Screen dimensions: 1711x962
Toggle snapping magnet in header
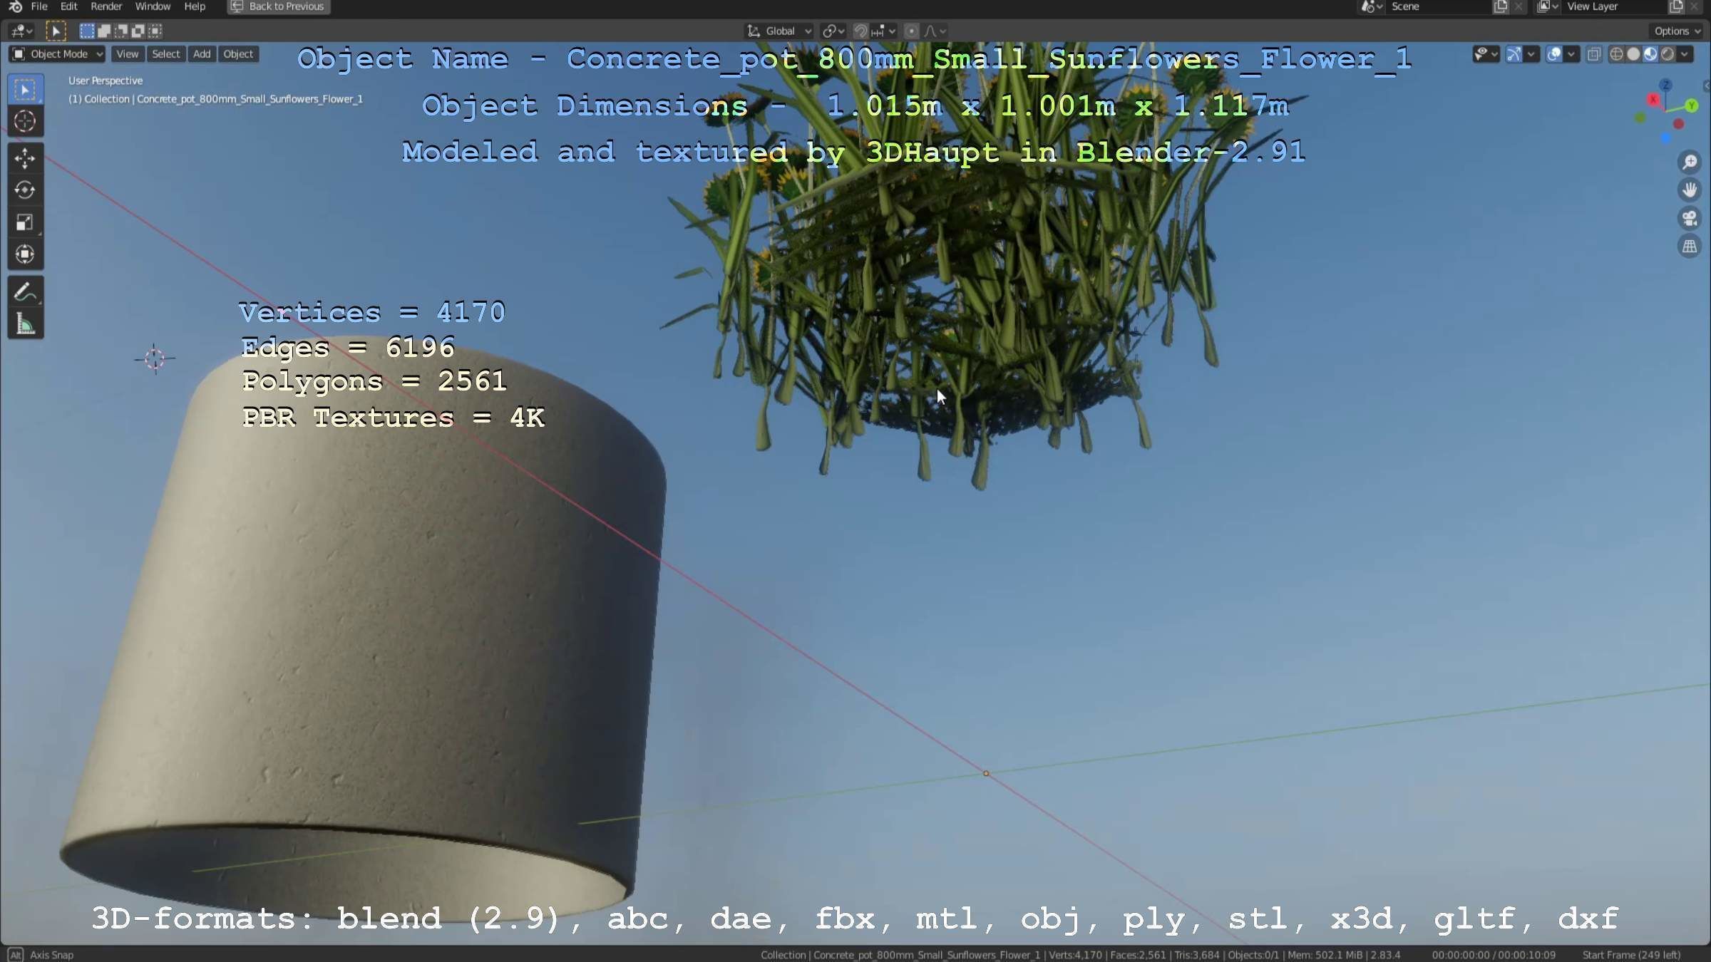860,31
